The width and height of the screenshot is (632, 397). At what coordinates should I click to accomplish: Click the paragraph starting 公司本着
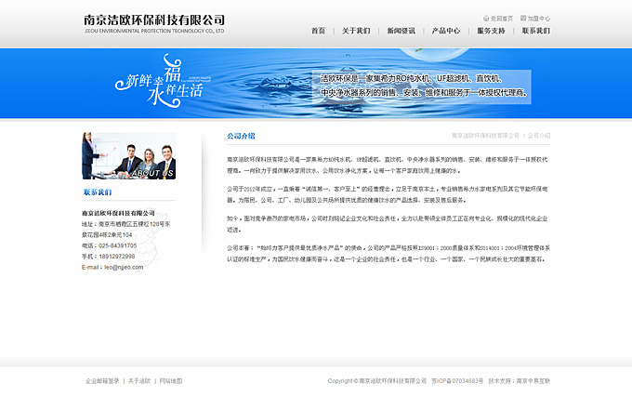[388, 254]
